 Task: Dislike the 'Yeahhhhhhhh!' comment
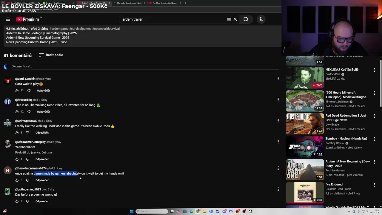click(27, 159)
